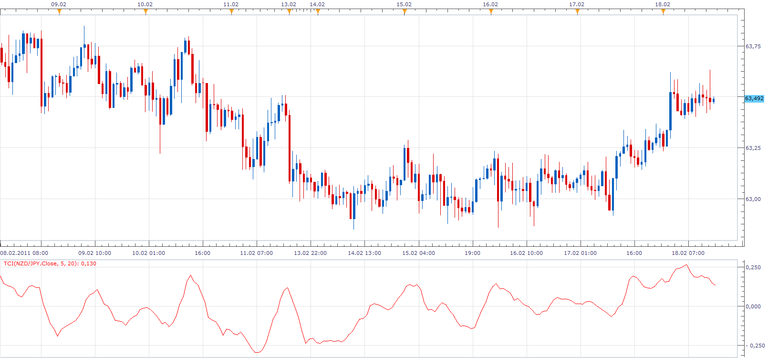This screenshot has height=358, width=768.
Task: Click the orange marker for 16.02
Action: coord(491,12)
